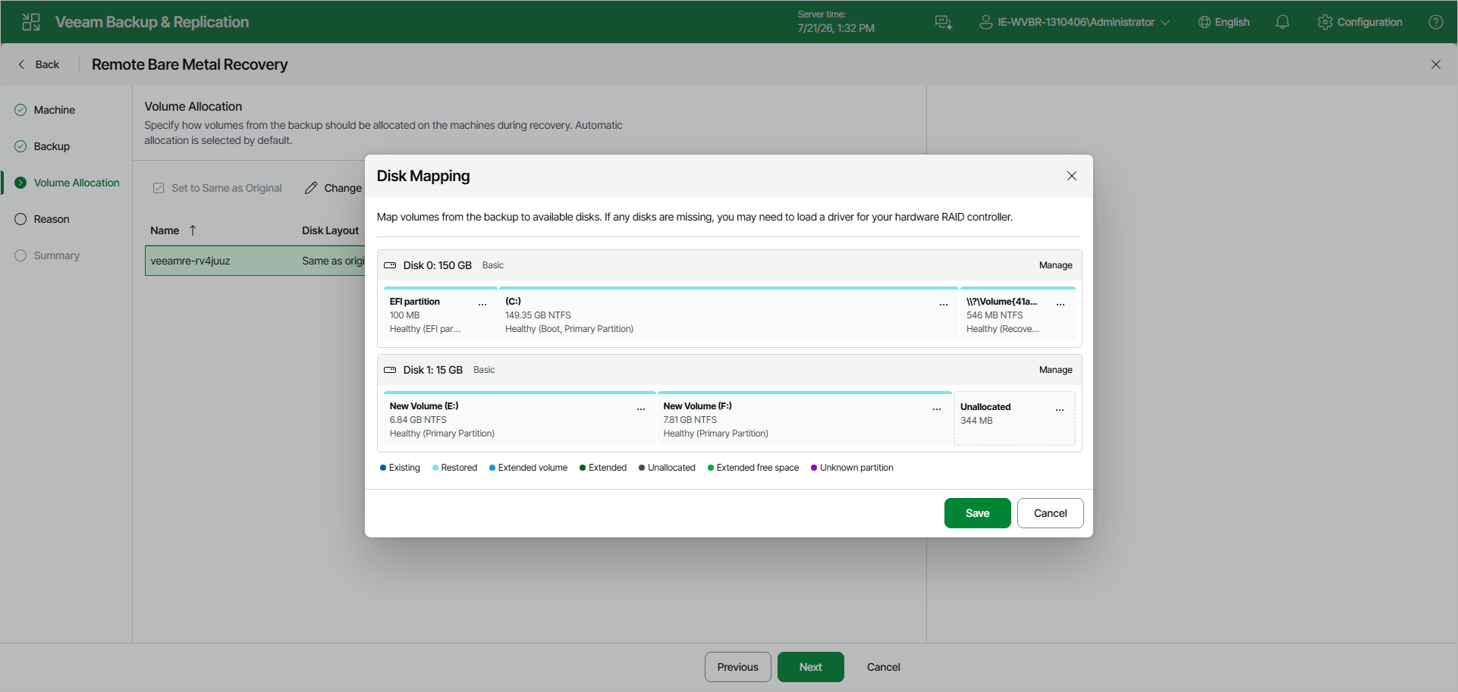Go to the Machine wizard step
The image size is (1458, 692).
click(x=54, y=110)
